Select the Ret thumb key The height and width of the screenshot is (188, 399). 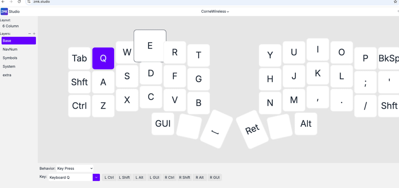coord(252,128)
